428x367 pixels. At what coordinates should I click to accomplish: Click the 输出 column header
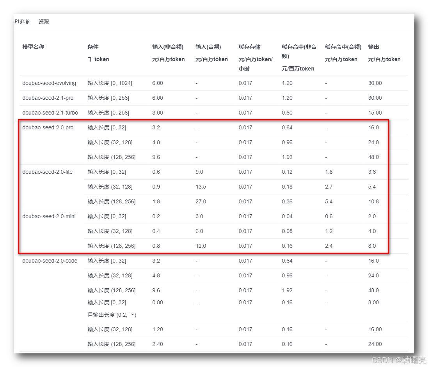pyautogui.click(x=373, y=47)
